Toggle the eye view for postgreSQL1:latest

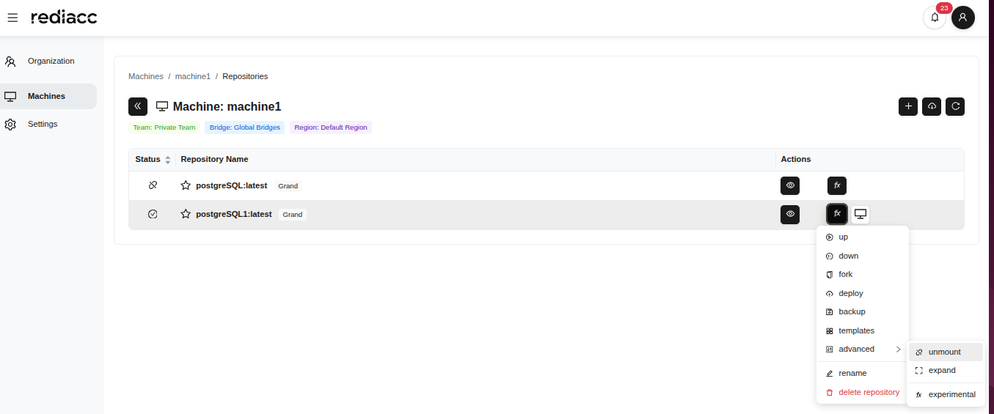[x=790, y=214]
